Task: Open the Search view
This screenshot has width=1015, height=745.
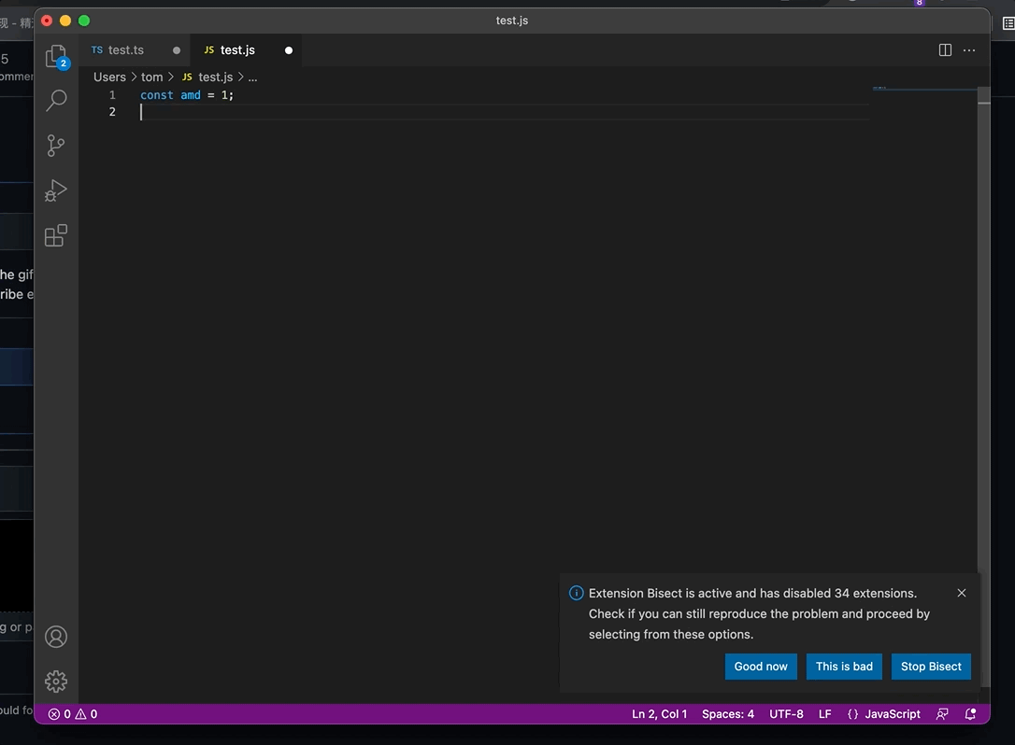Action: pos(56,100)
